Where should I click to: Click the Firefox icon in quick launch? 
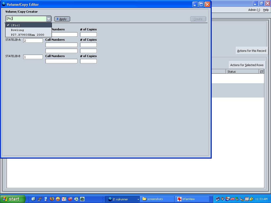[x=52, y=199]
